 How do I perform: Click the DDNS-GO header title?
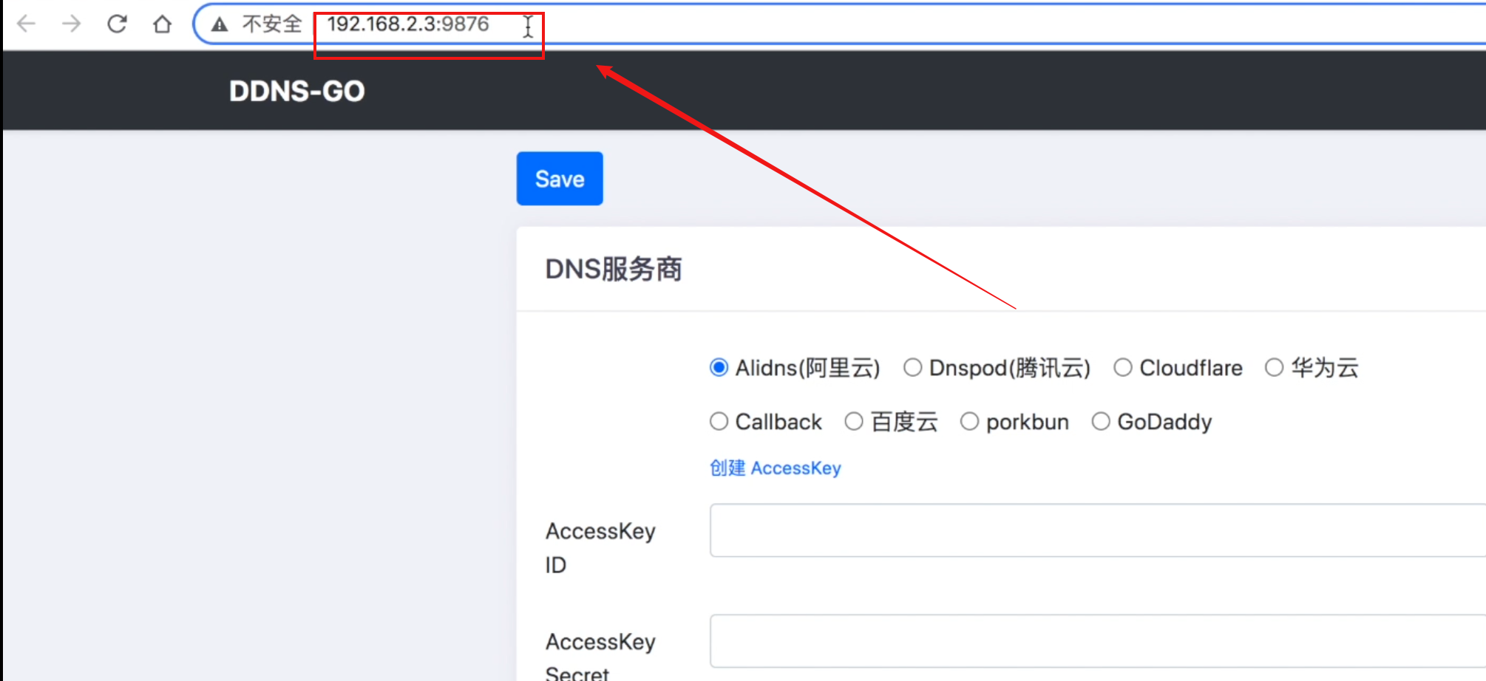tap(296, 90)
